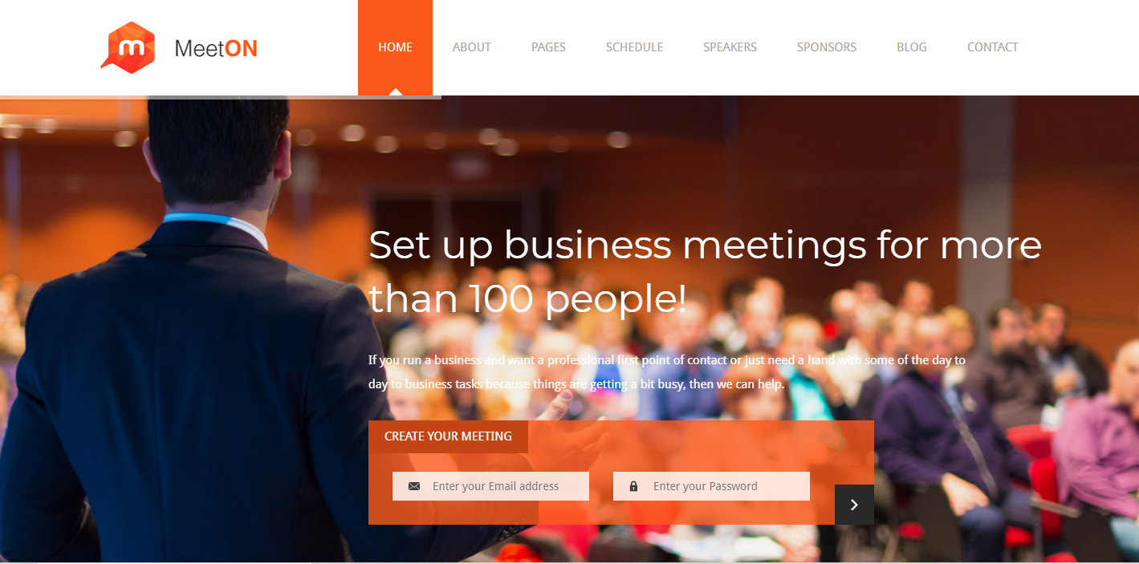Submit form with the arrow button

854,505
